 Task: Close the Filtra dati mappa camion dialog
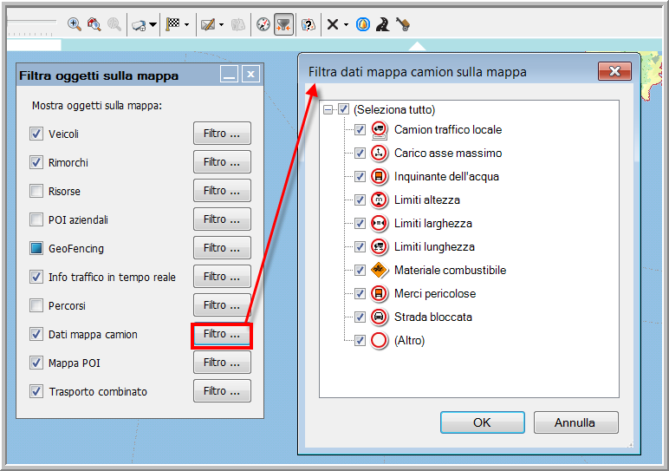click(614, 71)
